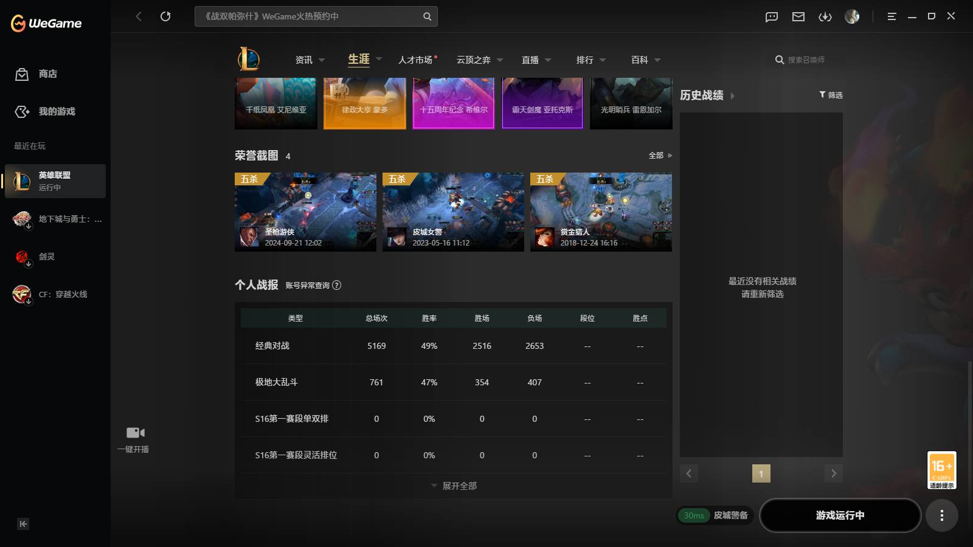This screenshot has width=973, height=547.
Task: Click the 16+ age rating badge
Action: tap(942, 470)
